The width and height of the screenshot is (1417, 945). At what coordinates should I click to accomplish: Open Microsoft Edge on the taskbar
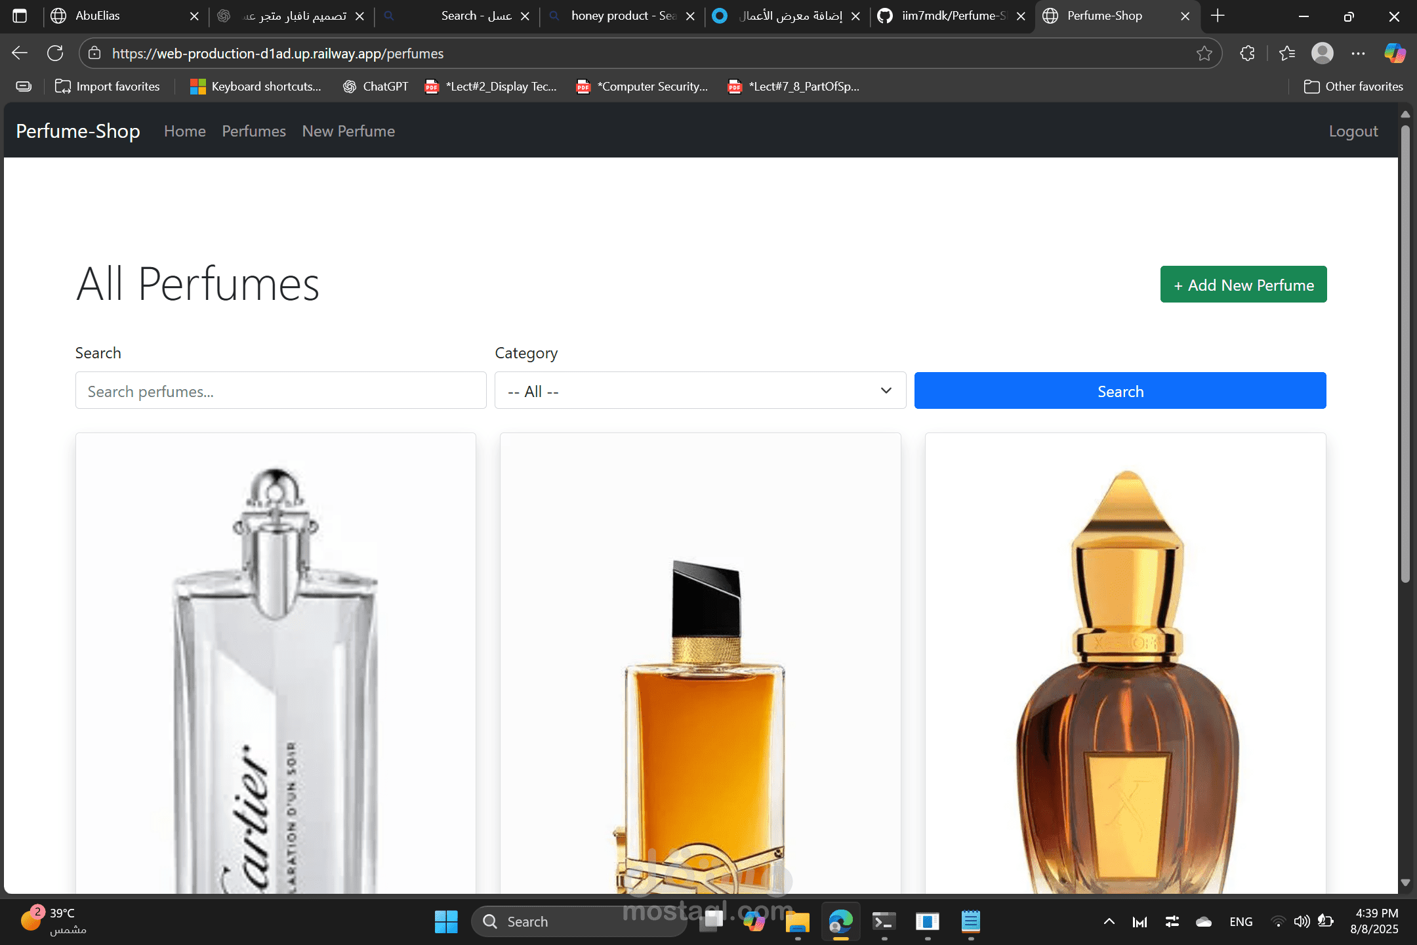[840, 921]
